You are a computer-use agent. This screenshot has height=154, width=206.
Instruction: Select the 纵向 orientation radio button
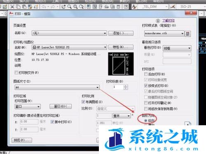(146, 120)
